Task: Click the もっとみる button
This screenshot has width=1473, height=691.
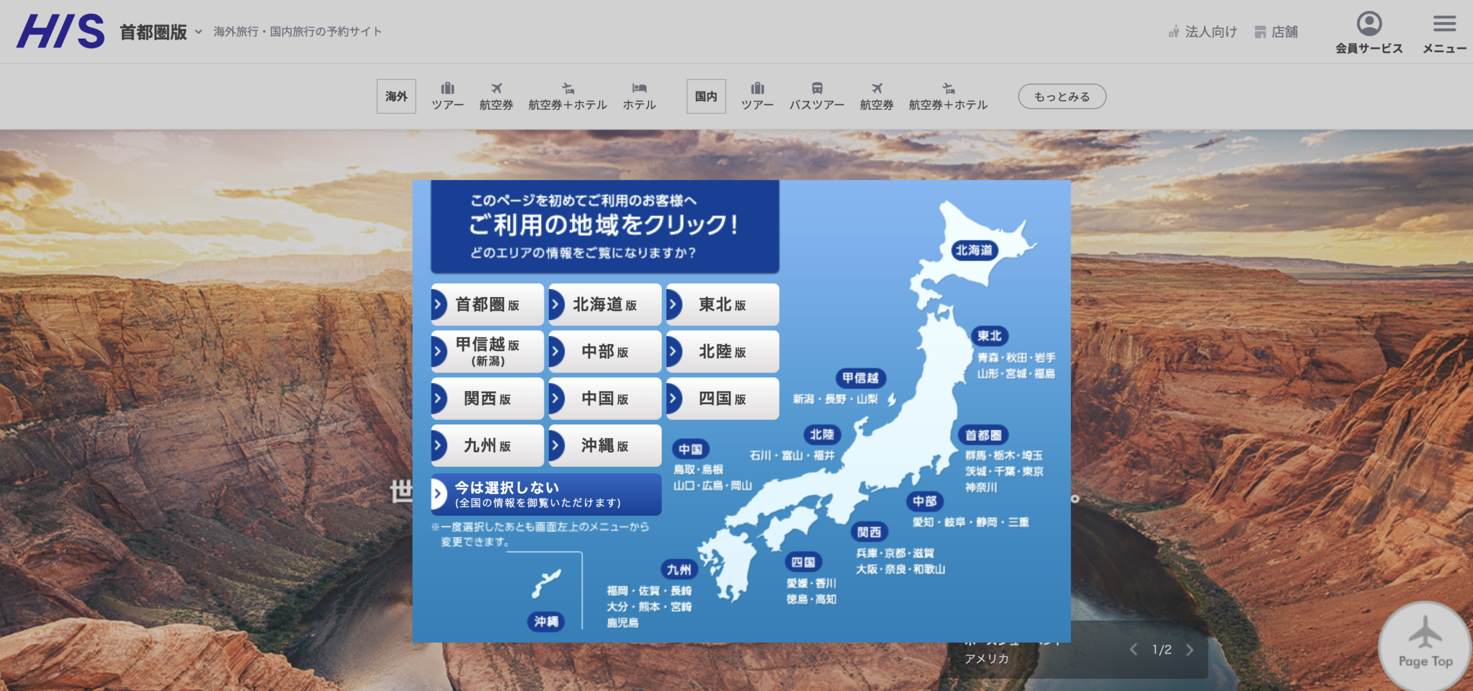Action: coord(1062,97)
